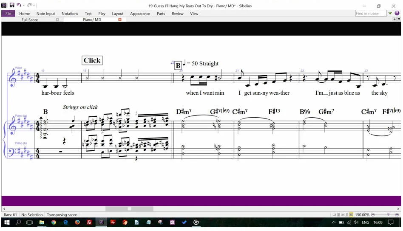This screenshot has width=403, height=231.
Task: Switch to the Full Score document tab
Action: tap(30, 20)
